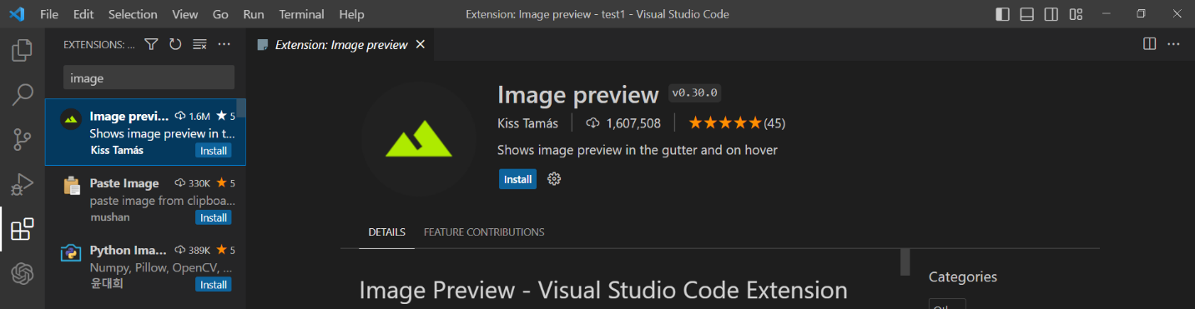Select the Extensions view icon
This screenshot has width=1195, height=309.
(x=23, y=229)
